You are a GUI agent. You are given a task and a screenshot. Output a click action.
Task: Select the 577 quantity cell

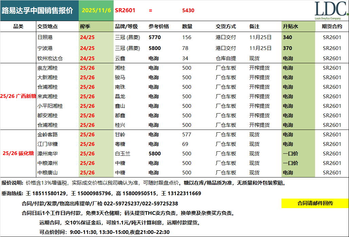tap(187, 135)
